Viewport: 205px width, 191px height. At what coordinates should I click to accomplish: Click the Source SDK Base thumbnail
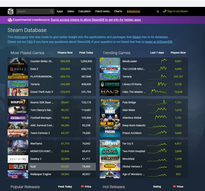click(18, 102)
